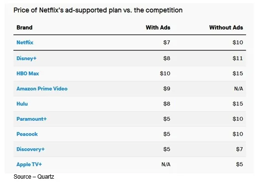Open the Peacock brand link

[x=27, y=134]
